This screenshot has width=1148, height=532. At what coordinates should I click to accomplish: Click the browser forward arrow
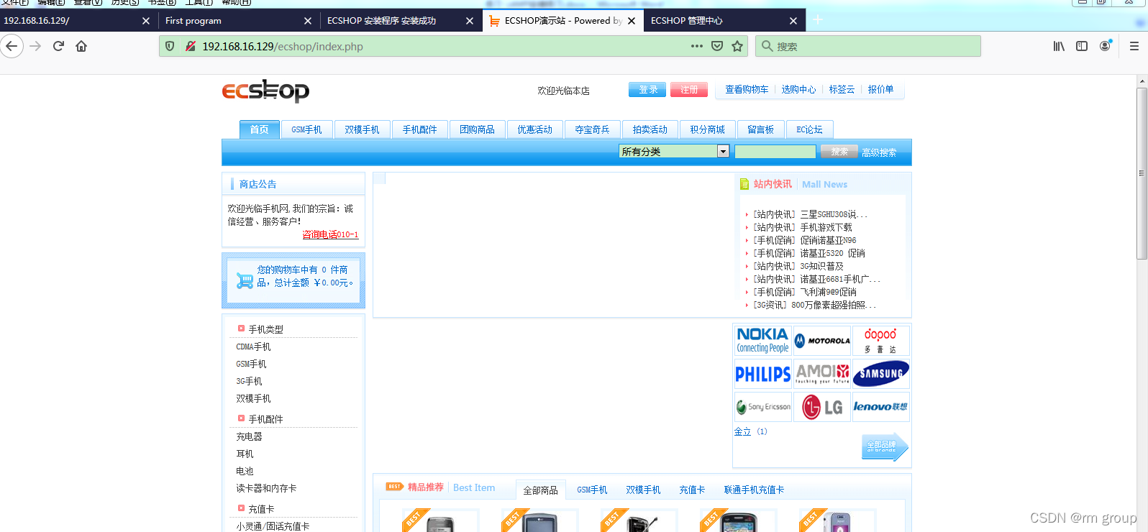point(35,46)
